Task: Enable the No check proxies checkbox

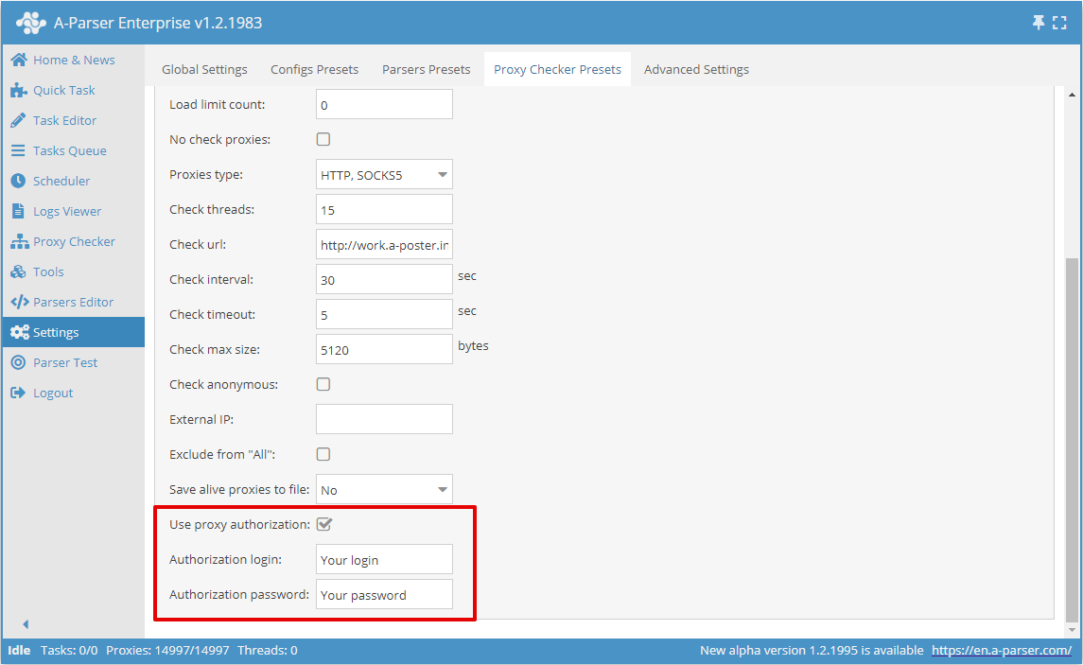Action: (323, 138)
